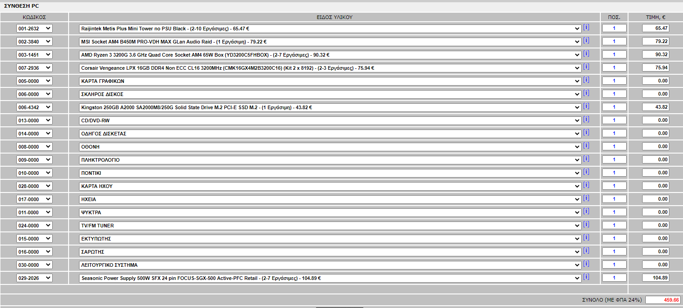This screenshot has height=308, width=683.
Task: Click the ΣΥΝΘΕΣΗ PC heading
Action: [x=22, y=6]
